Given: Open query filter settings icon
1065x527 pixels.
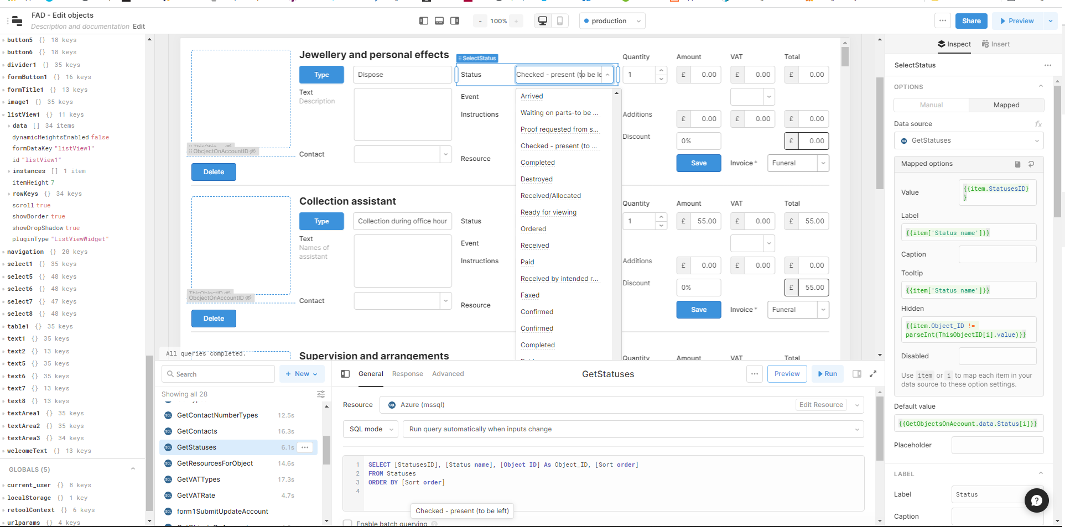Looking at the screenshot, I should [321, 394].
